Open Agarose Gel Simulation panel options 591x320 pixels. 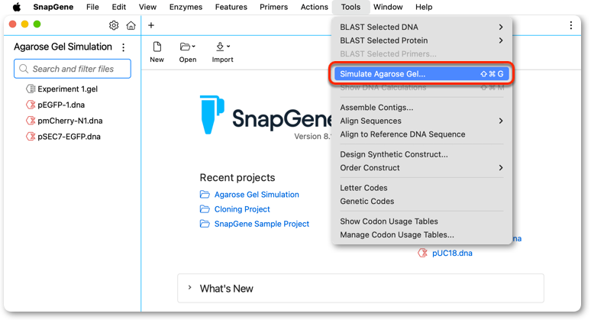click(123, 47)
